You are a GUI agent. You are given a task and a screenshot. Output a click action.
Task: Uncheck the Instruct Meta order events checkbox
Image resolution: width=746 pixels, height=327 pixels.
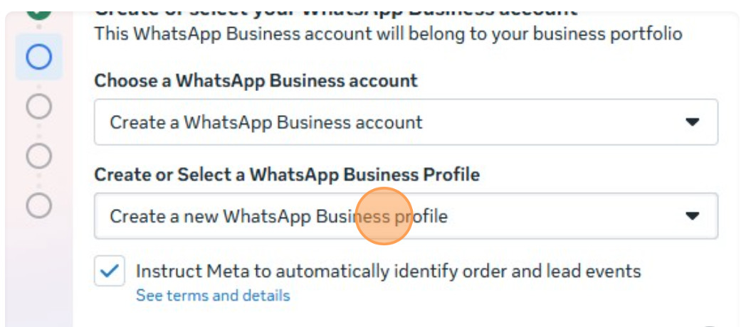(110, 271)
